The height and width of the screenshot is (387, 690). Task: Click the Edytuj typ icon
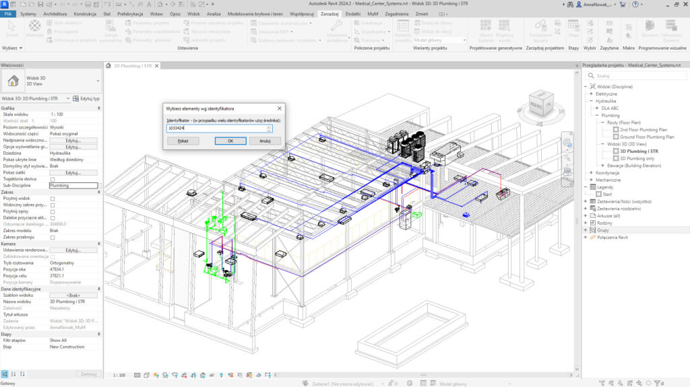(75, 98)
